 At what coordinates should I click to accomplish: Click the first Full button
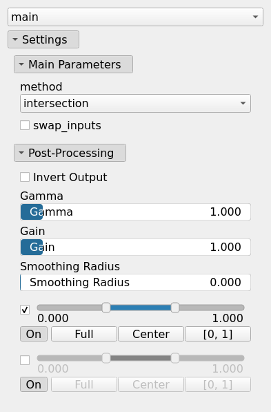point(84,334)
